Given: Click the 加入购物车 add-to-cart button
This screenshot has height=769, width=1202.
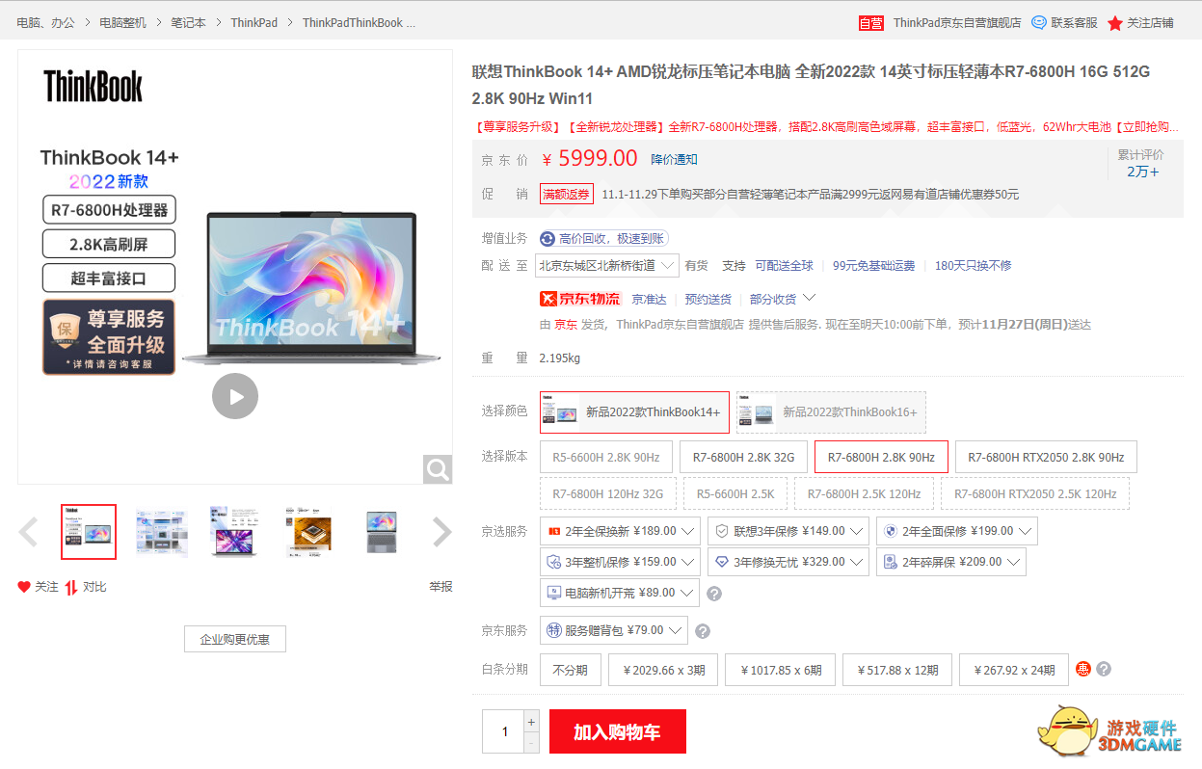Looking at the screenshot, I should [x=617, y=730].
